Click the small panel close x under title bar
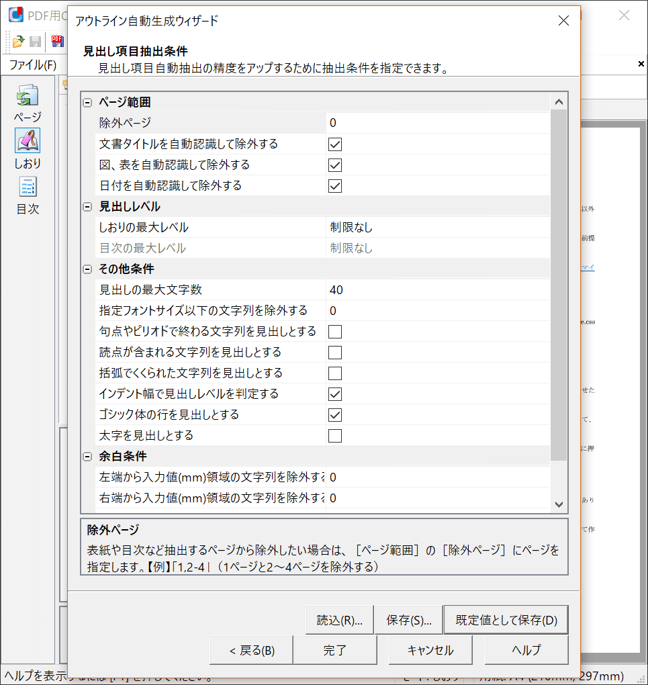This screenshot has width=648, height=685. click(641, 64)
